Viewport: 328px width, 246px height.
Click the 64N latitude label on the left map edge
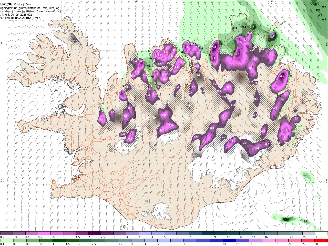tap(1, 181)
